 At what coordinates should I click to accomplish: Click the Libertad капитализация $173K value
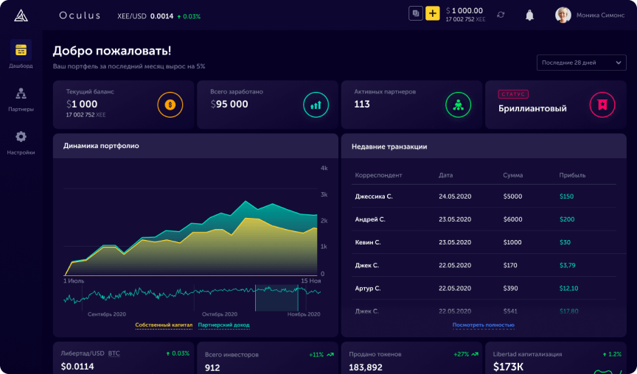[508, 367]
